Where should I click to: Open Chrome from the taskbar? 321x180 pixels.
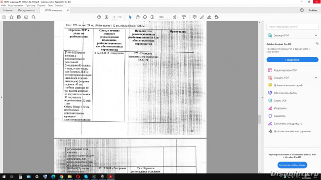61,177
